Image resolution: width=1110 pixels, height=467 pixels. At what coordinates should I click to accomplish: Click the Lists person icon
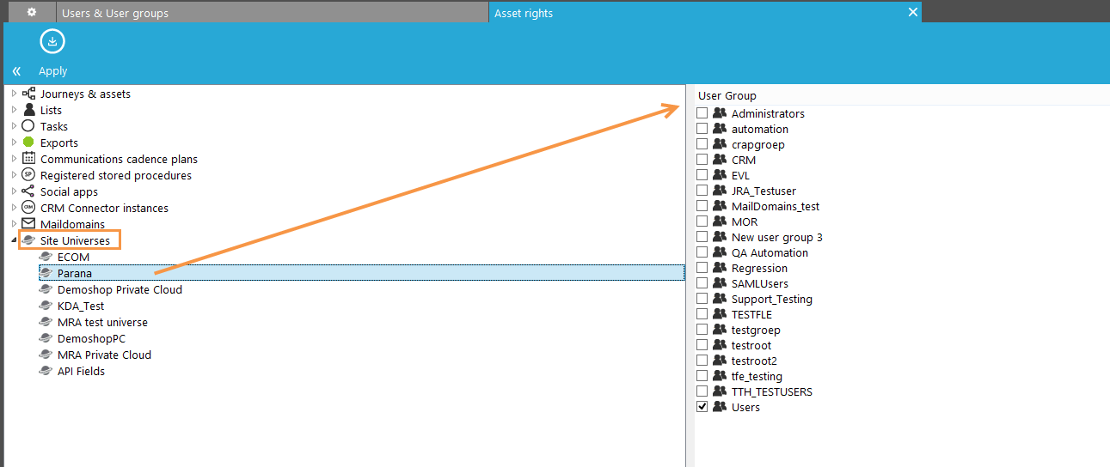coord(29,110)
